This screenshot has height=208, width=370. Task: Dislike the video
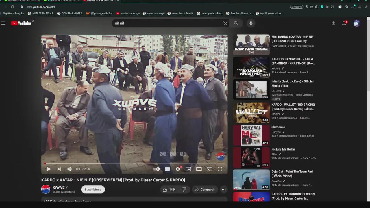pos(184,190)
